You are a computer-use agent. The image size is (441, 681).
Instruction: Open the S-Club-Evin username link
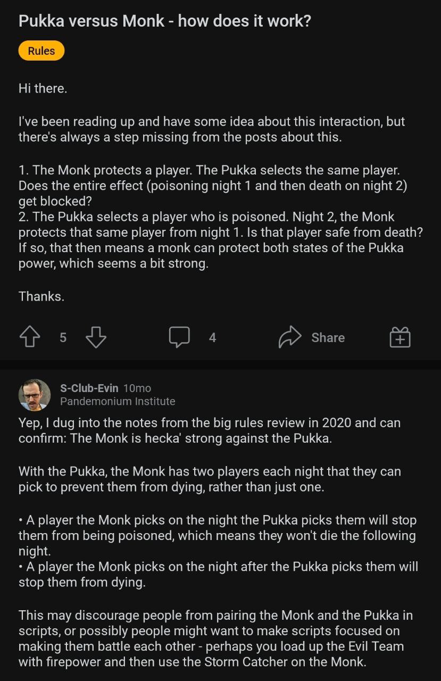tap(89, 388)
